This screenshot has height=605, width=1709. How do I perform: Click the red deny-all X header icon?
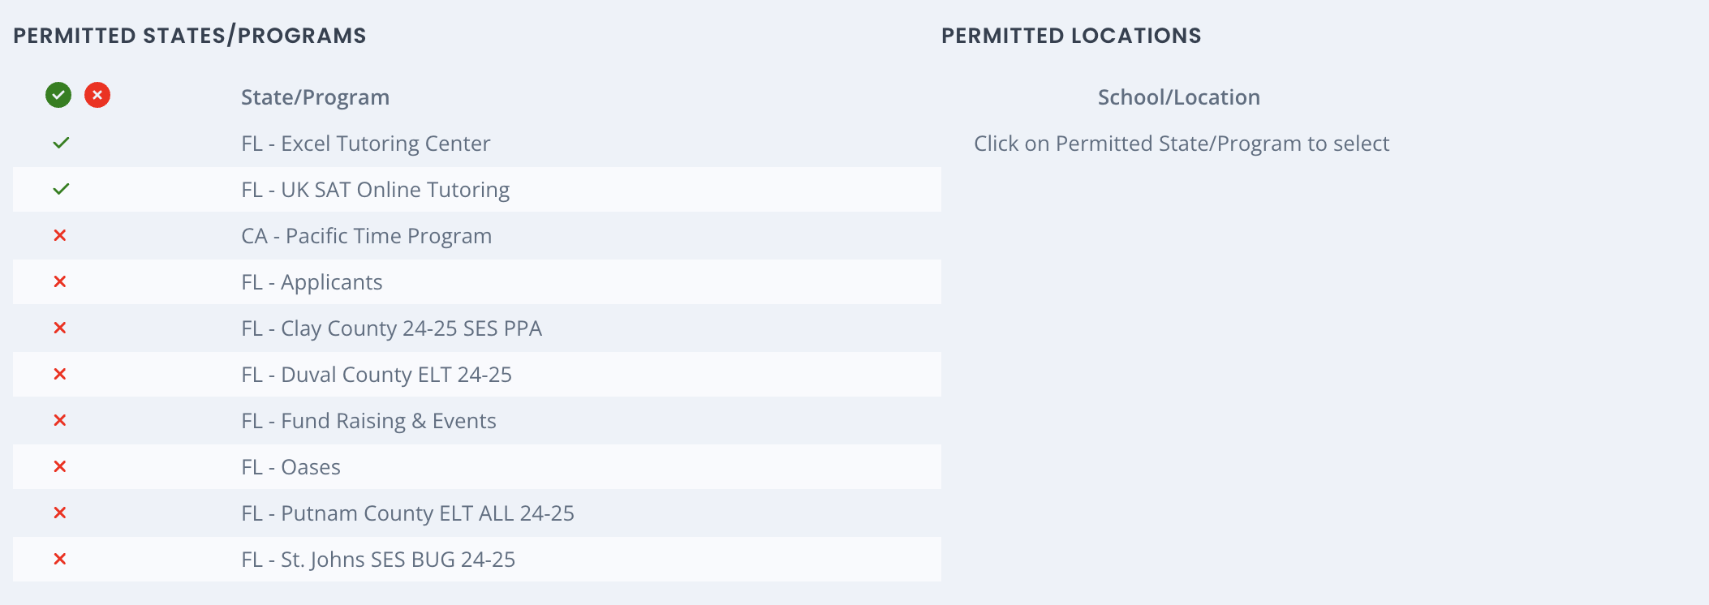tap(97, 96)
